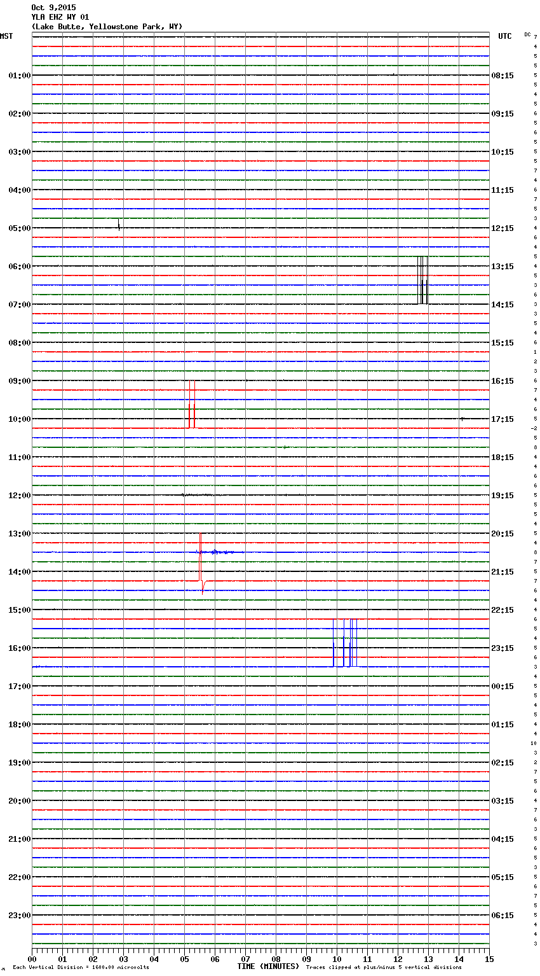The width and height of the screenshot is (540, 976).
Task: Select the 12:00 MST time label
Action: coord(20,496)
